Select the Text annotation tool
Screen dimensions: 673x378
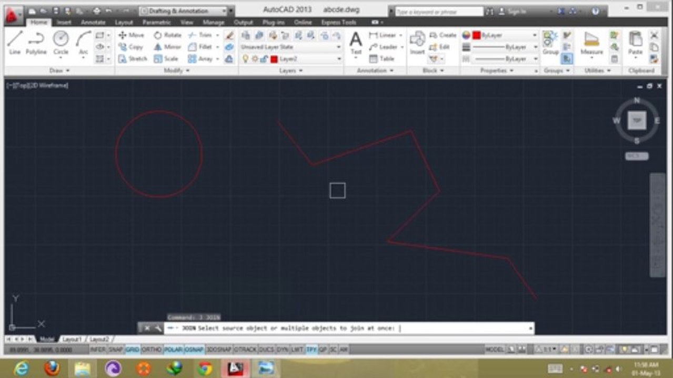click(356, 43)
